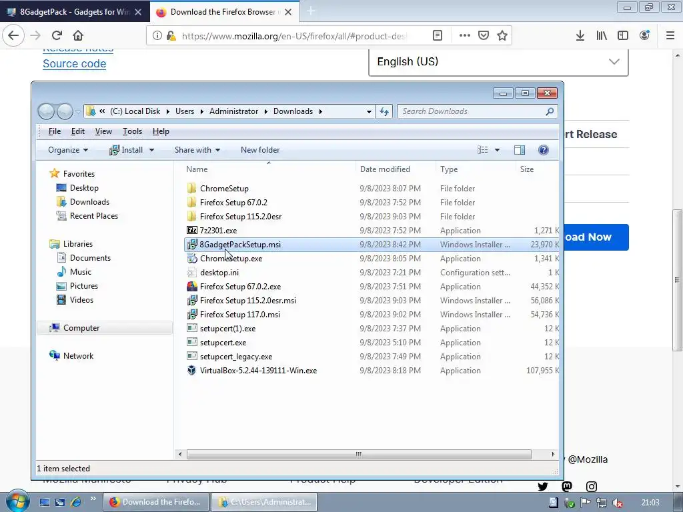Click the New folder button
Screen dimensions: 683x512
260,150
